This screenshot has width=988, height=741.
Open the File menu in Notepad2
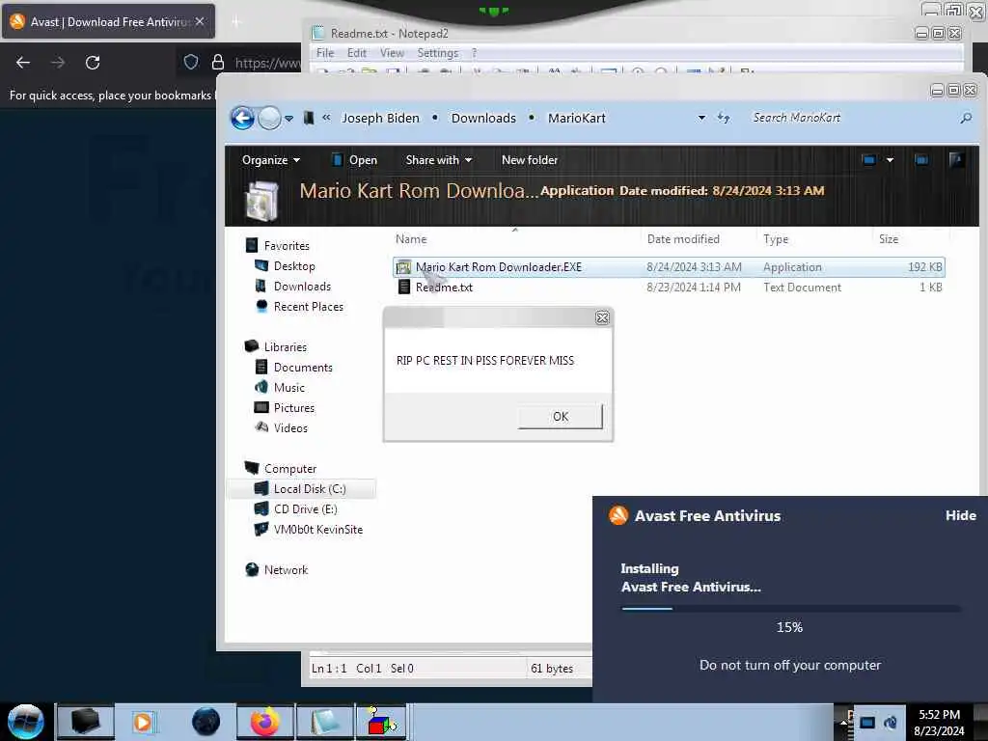coord(325,53)
